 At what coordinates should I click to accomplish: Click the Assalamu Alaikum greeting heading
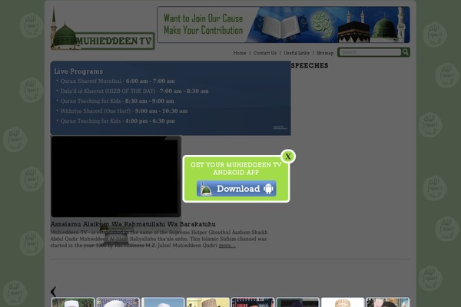tap(133, 224)
